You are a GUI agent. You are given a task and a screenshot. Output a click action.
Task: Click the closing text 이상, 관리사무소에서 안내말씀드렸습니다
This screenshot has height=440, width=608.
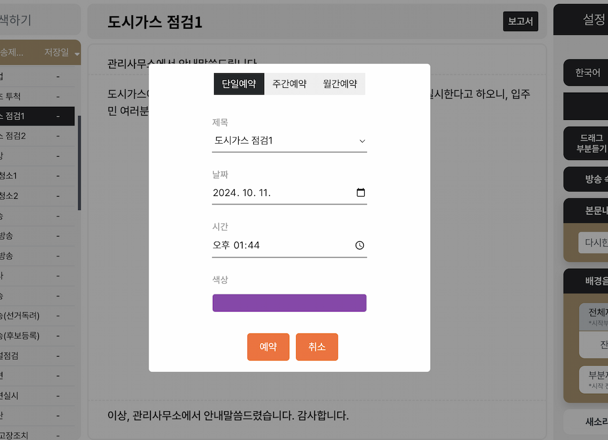[201, 416]
